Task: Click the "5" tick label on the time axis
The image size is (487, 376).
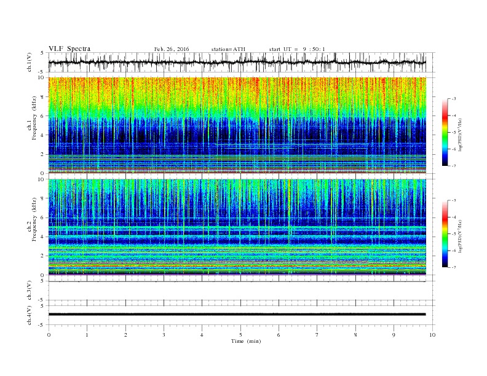Action: pos(240,335)
